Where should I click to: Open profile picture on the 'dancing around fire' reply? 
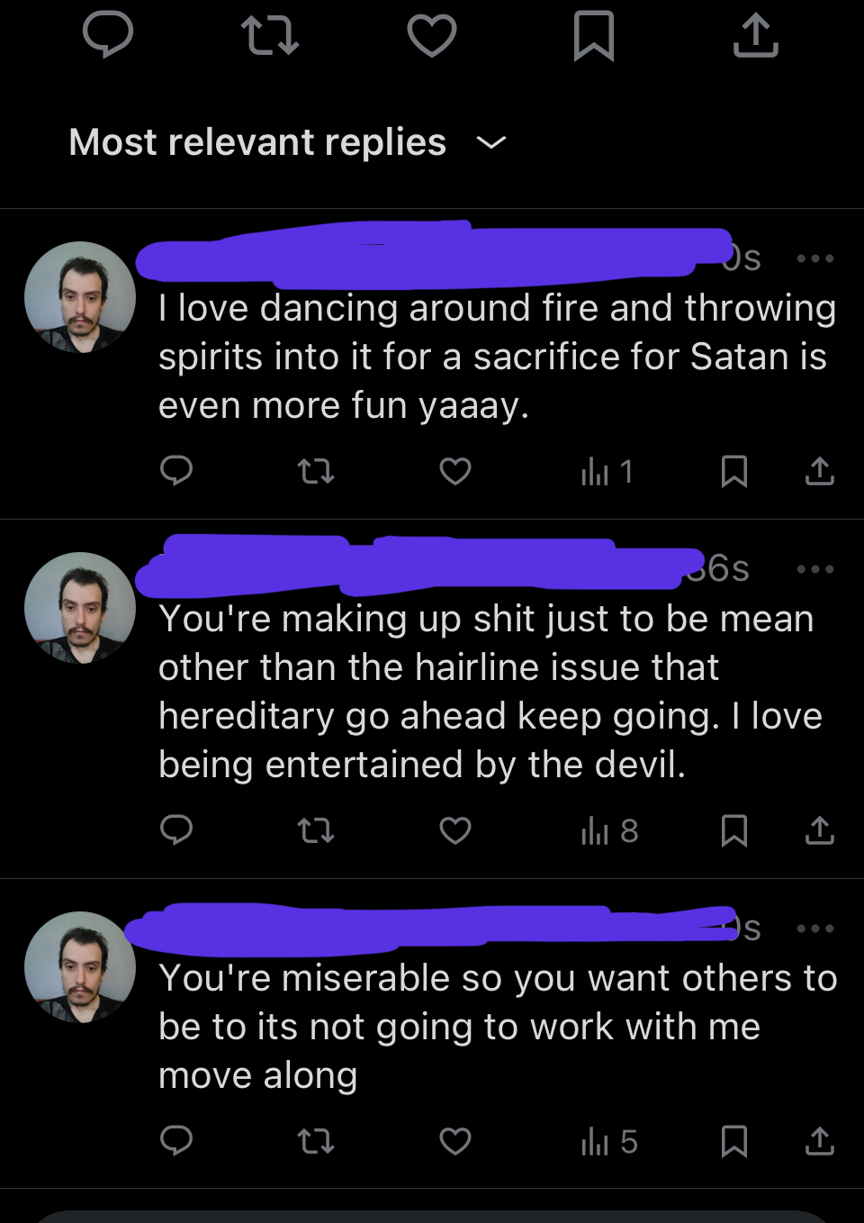click(80, 296)
